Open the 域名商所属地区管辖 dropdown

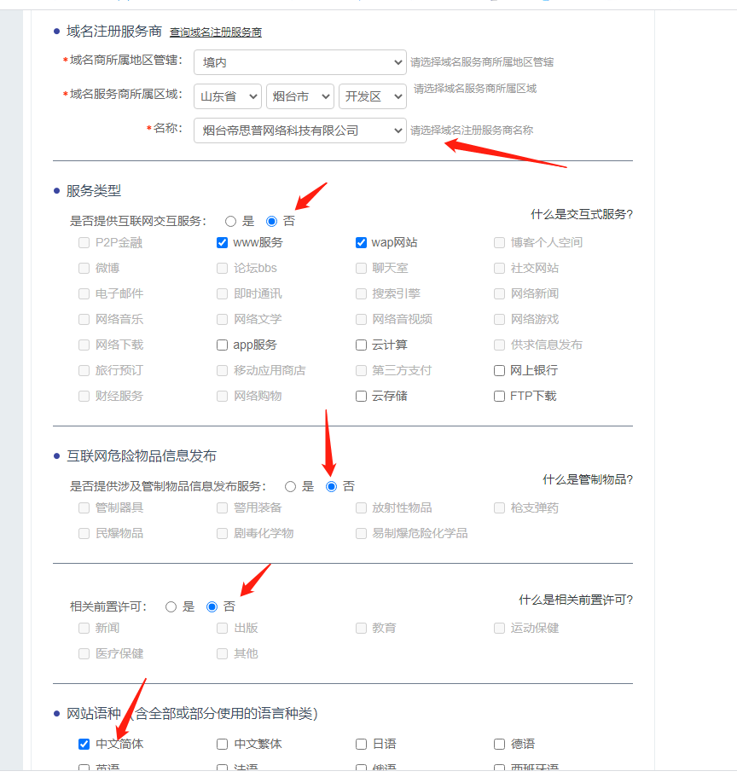coord(299,62)
